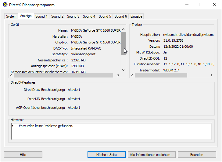Viewport: 222px width, 162px height.
Task: Click the DAC-Typ label
Action: [60, 48]
